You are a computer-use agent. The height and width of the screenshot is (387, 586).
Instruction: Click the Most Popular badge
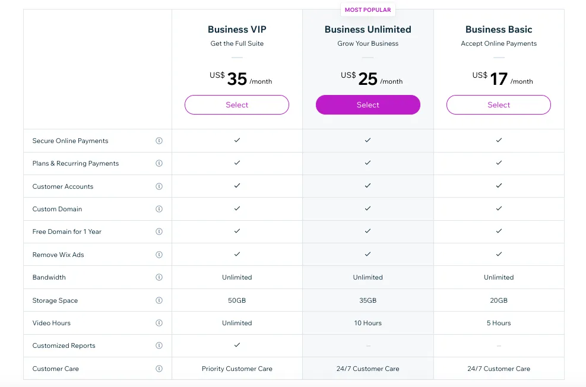pos(368,9)
